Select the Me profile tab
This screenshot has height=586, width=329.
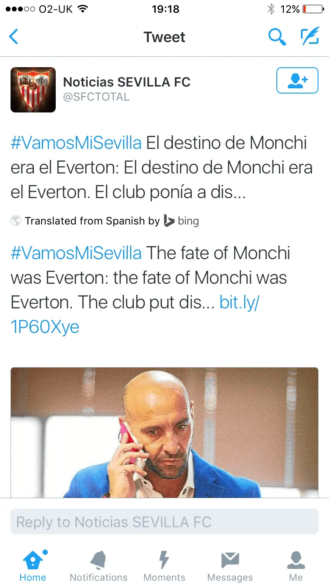296,566
